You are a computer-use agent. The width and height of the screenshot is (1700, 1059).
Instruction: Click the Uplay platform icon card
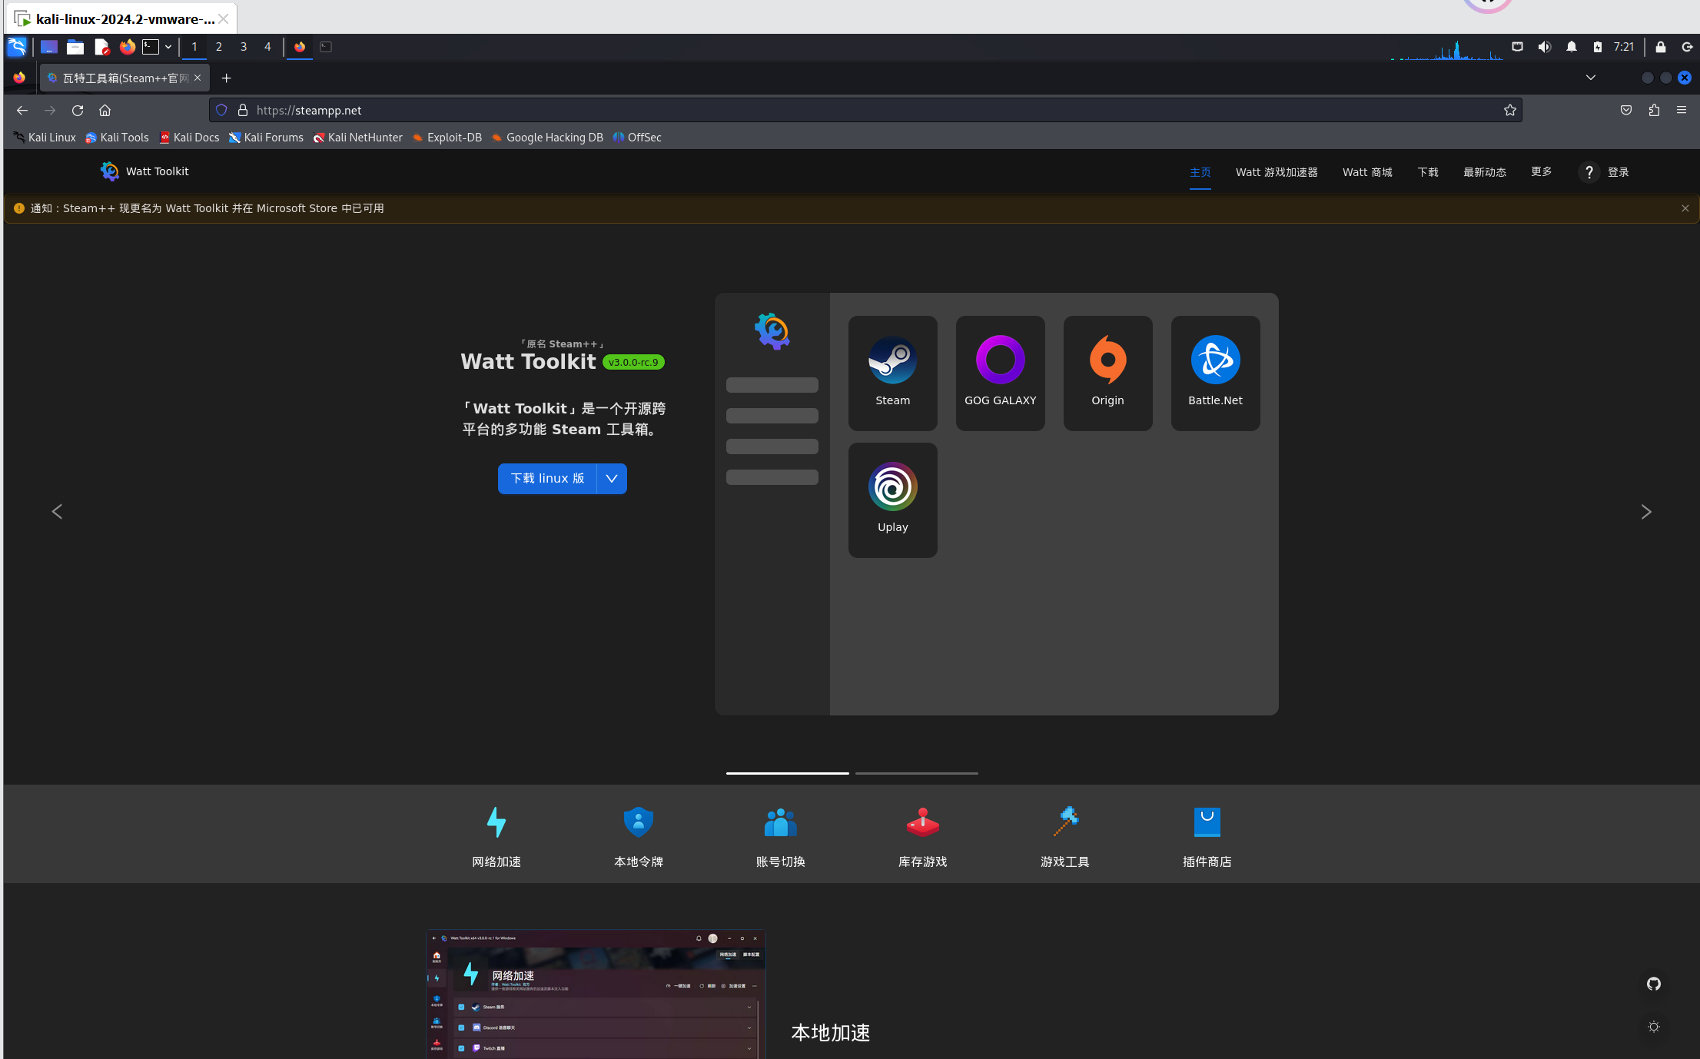[892, 500]
